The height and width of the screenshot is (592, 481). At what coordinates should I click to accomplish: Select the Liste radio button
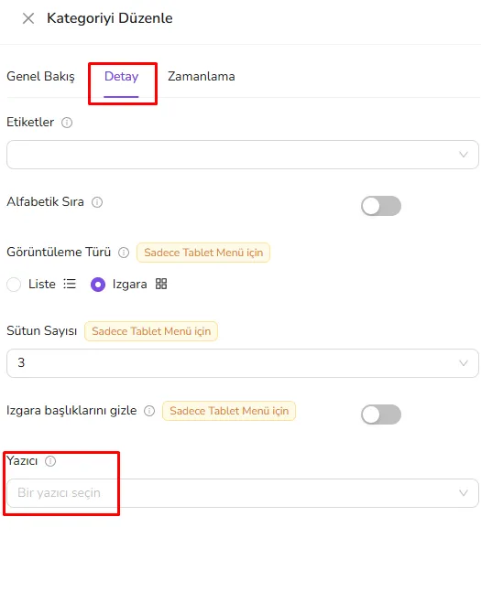(14, 285)
